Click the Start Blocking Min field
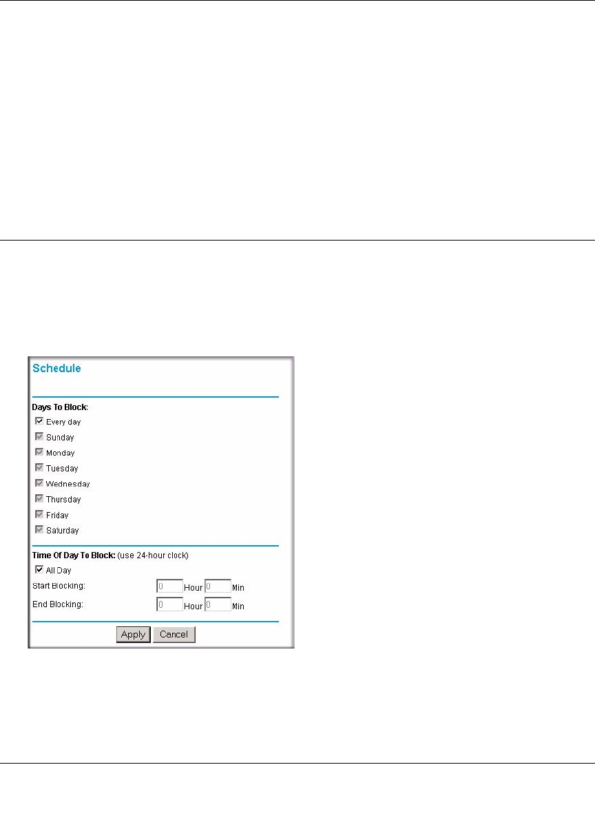This screenshot has height=816, width=595. coord(218,586)
